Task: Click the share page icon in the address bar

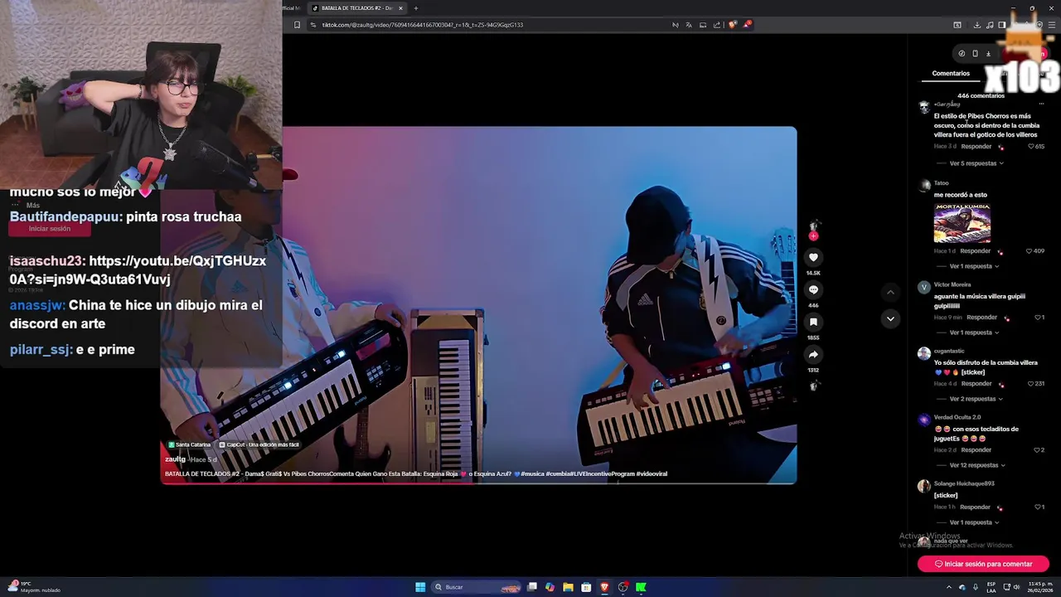Action: (x=717, y=25)
